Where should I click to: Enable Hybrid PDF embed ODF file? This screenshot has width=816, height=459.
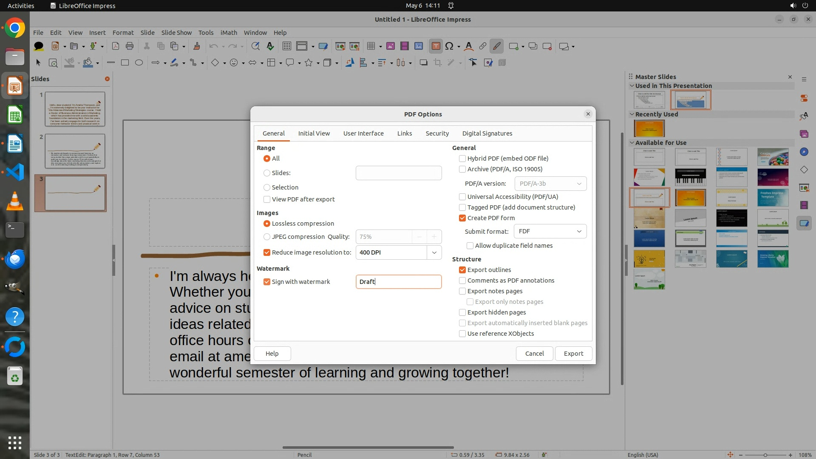point(462,159)
